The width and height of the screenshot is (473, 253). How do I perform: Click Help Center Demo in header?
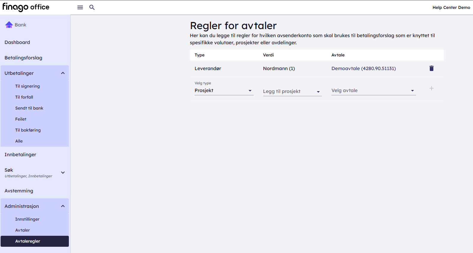[x=451, y=7]
